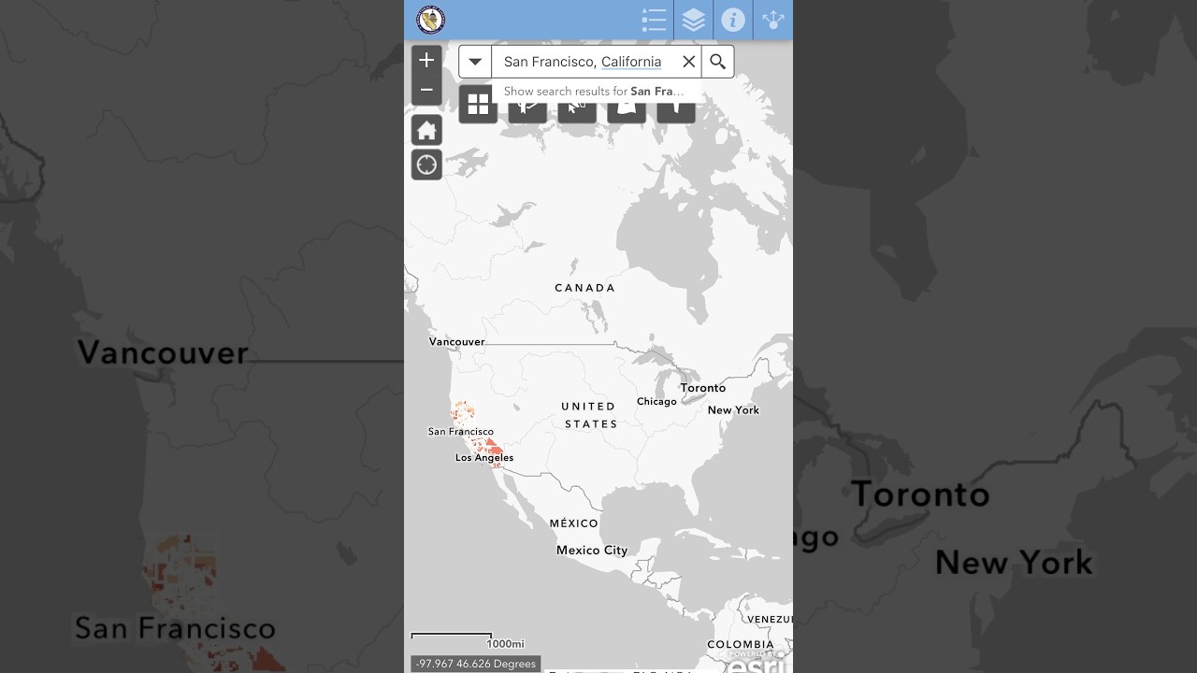Clear the search text with X
Image resolution: width=1197 pixels, height=673 pixels.
688,62
